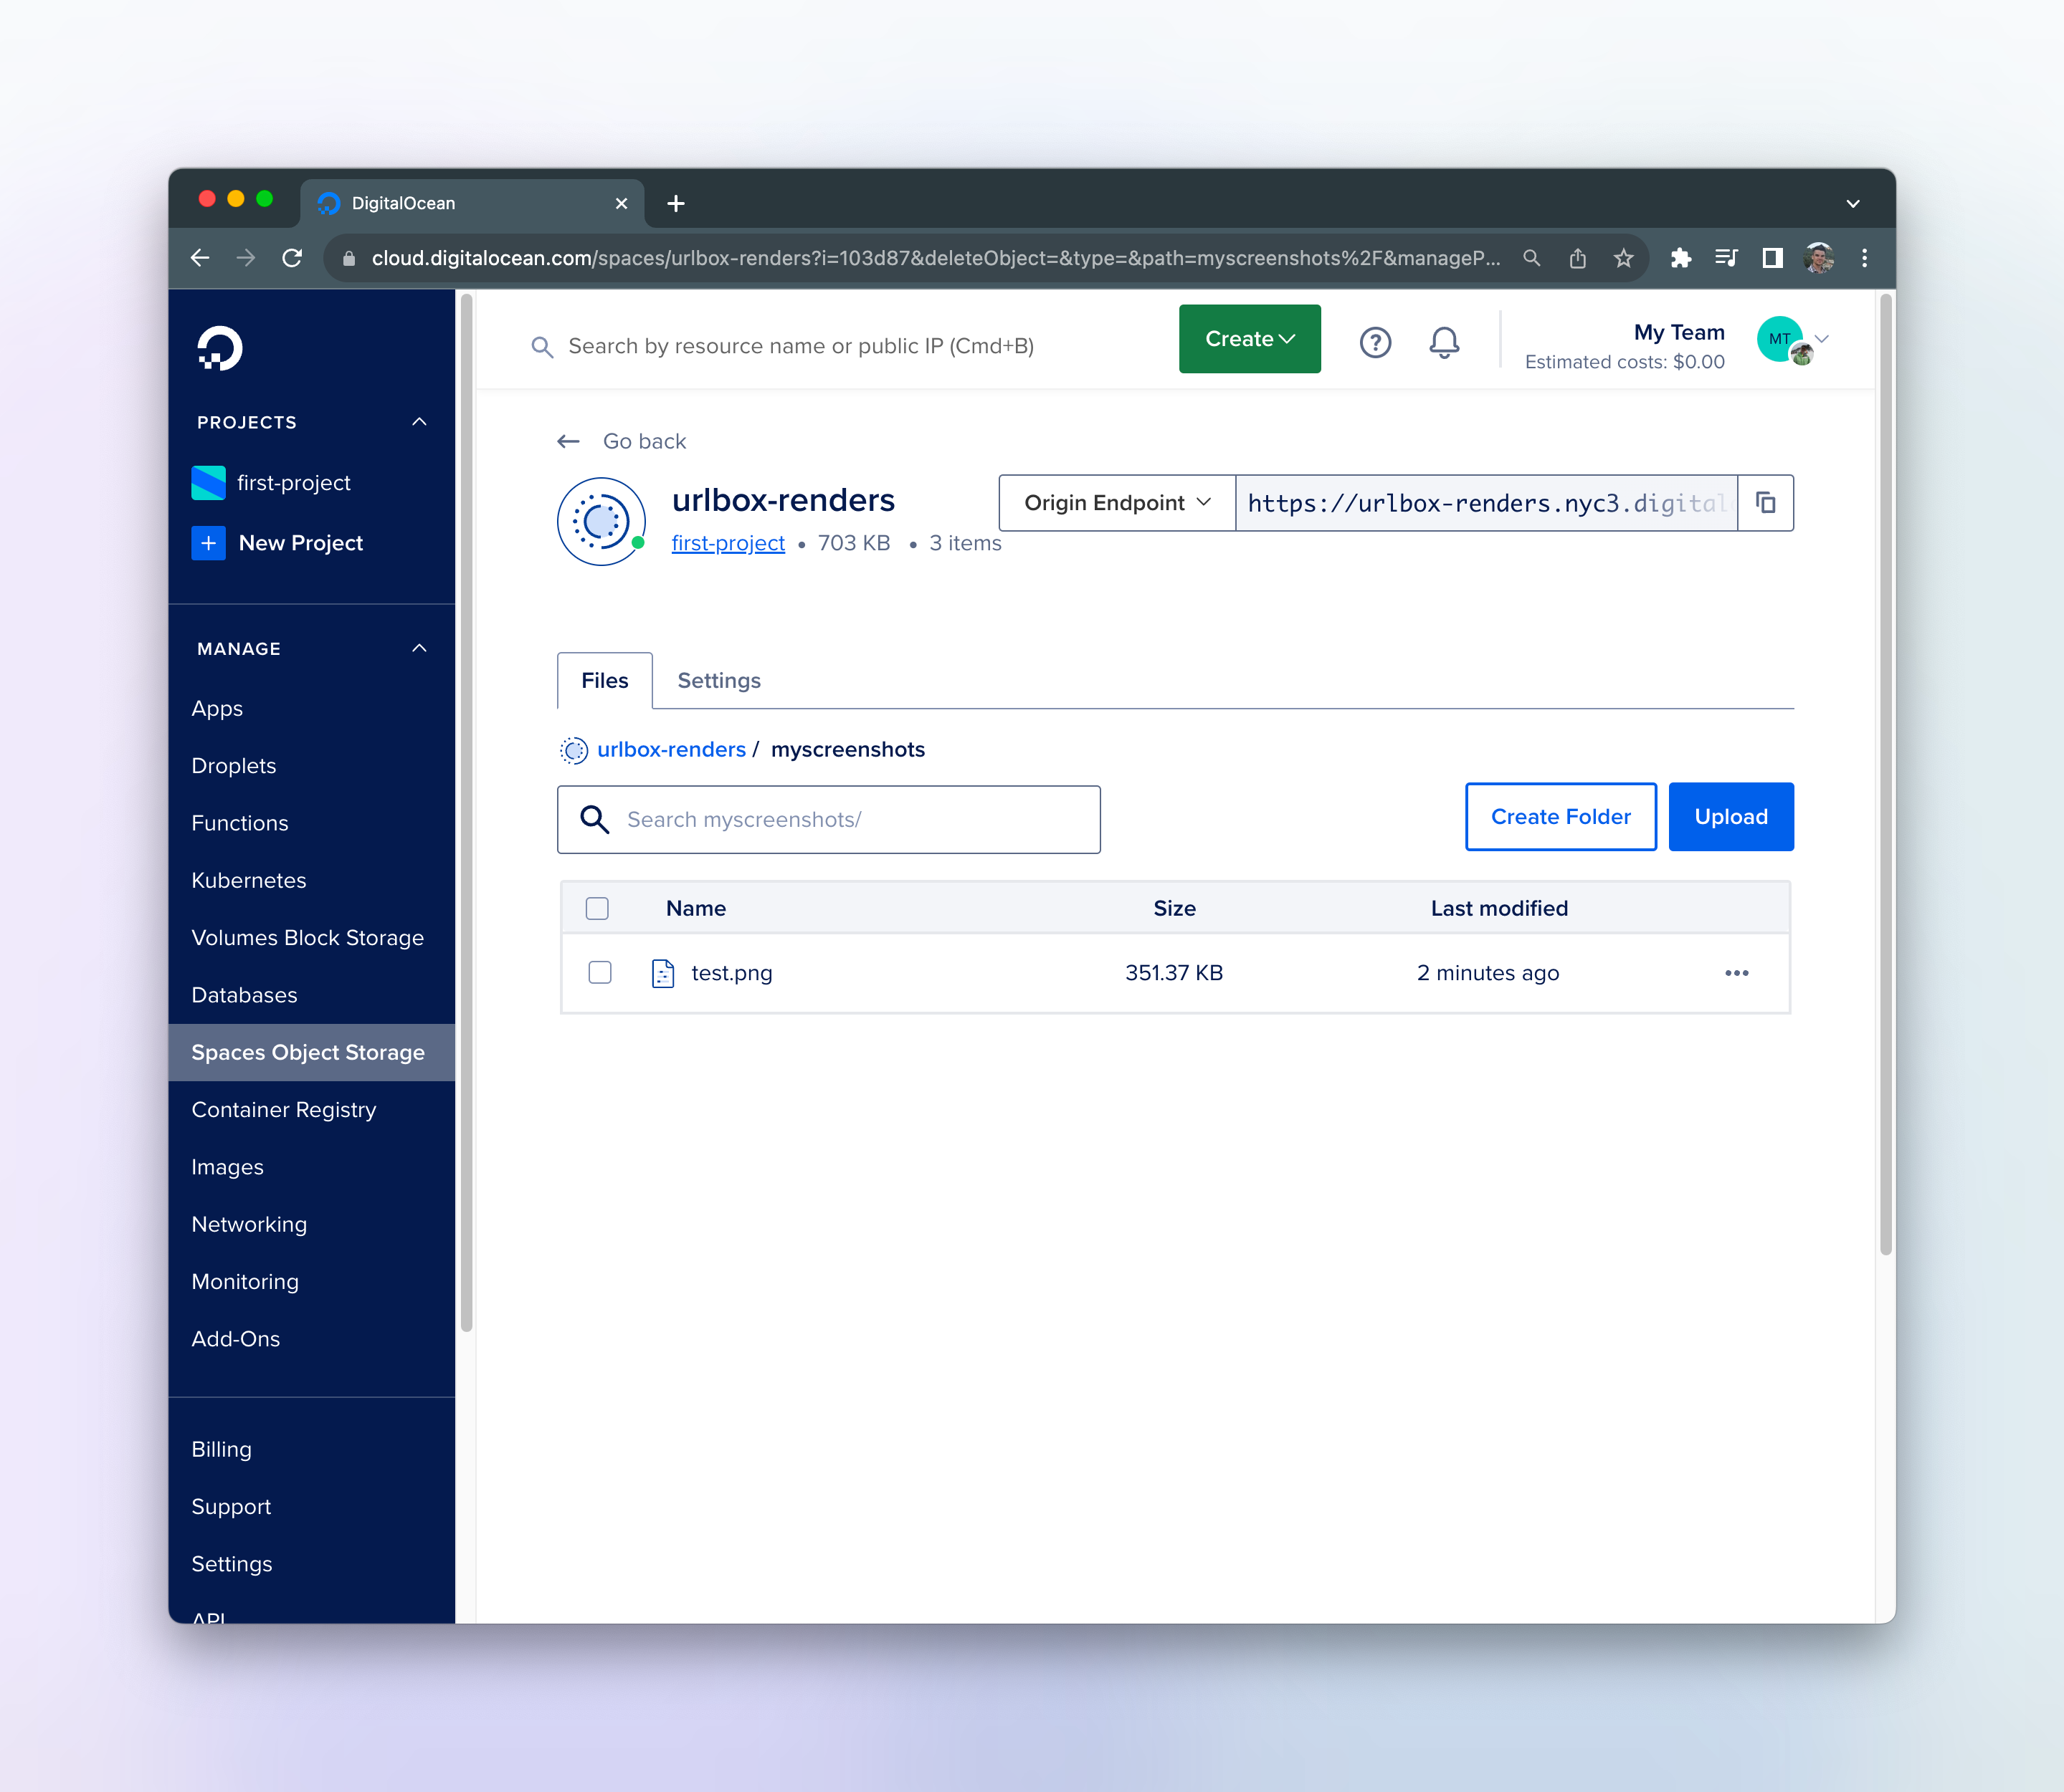The image size is (2064, 1792).
Task: Reload the browser page
Action: click(292, 258)
